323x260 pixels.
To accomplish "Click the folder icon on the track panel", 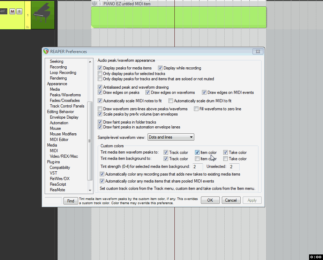I will [x=28, y=27].
